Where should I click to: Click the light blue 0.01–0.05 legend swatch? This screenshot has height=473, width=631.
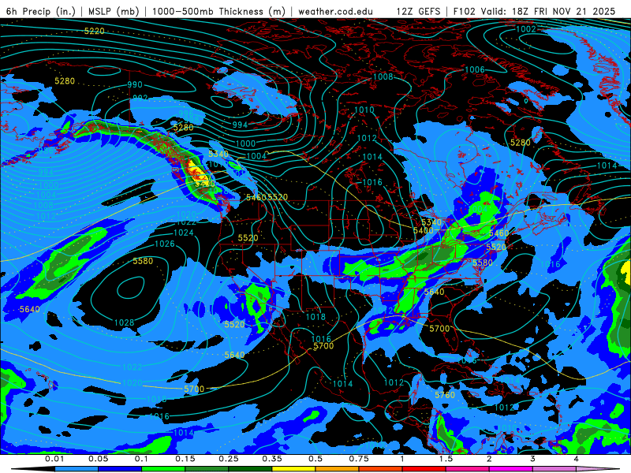tap(77, 469)
